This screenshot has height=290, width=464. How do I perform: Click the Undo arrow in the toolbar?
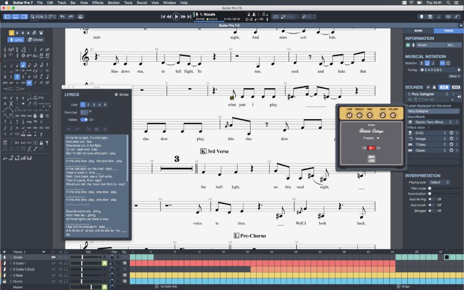[x=62, y=17]
